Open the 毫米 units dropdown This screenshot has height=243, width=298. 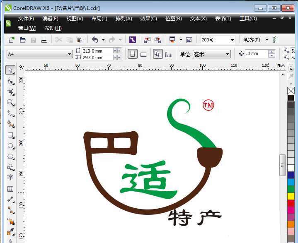[x=227, y=54]
